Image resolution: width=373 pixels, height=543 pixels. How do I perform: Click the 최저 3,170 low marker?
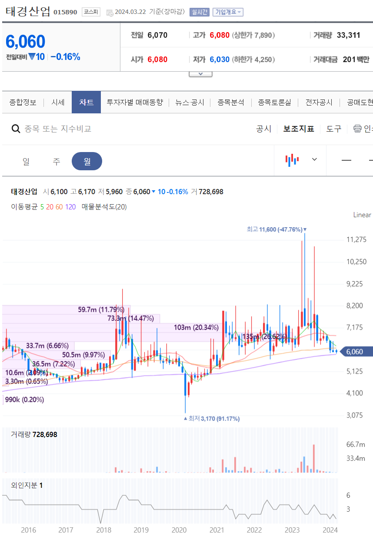pyautogui.click(x=211, y=418)
